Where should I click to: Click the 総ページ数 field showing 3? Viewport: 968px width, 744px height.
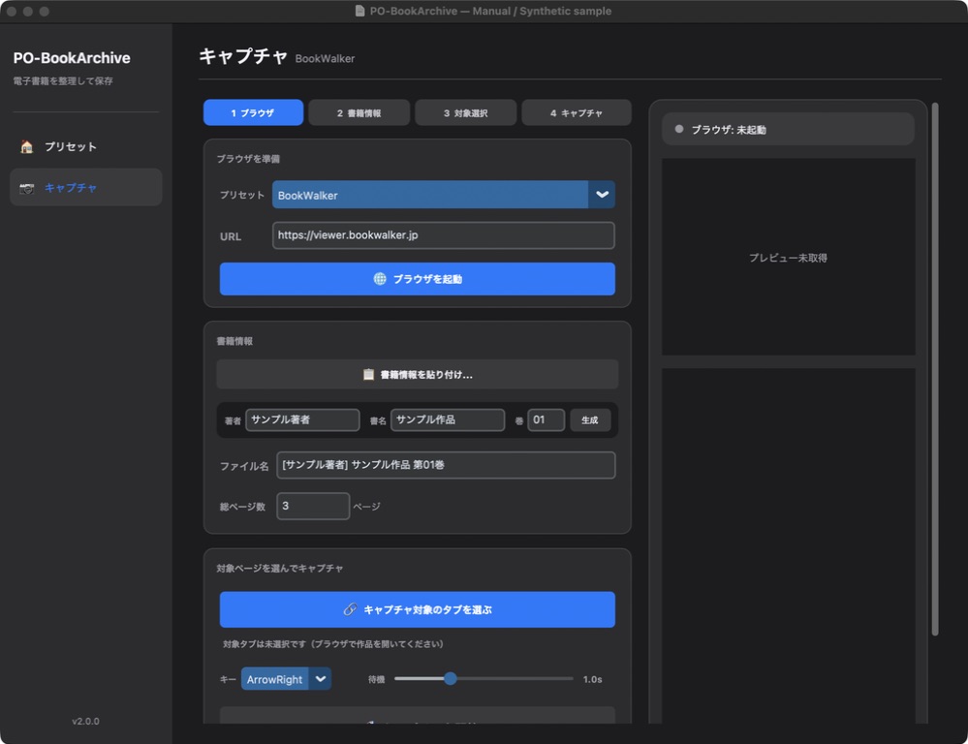pos(313,507)
